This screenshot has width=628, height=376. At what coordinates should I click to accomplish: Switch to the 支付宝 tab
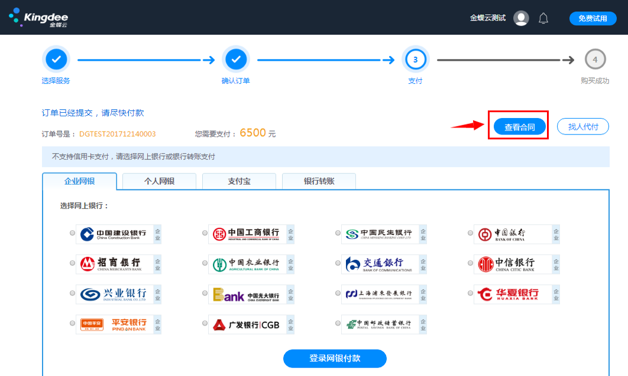point(239,181)
